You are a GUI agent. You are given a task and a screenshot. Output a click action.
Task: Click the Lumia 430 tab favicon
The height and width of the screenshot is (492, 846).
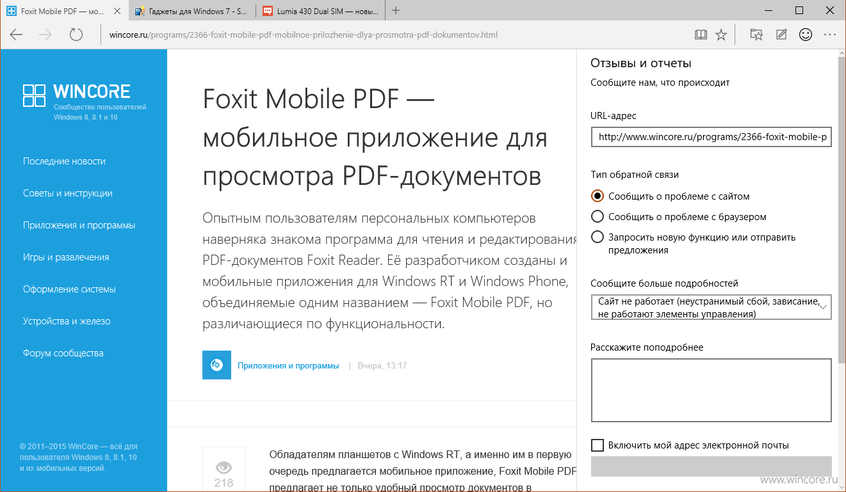point(267,11)
